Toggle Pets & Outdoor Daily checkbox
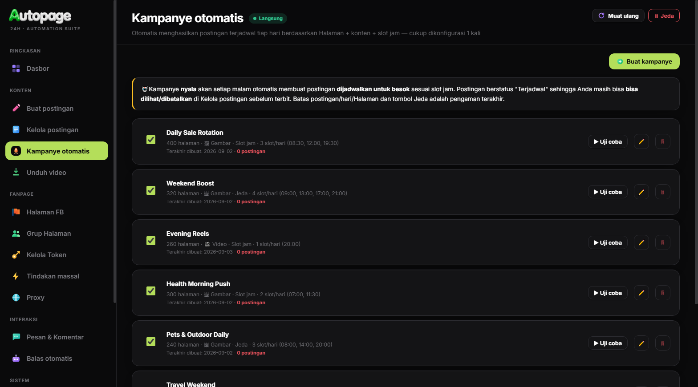The height and width of the screenshot is (387, 698). [x=151, y=342]
